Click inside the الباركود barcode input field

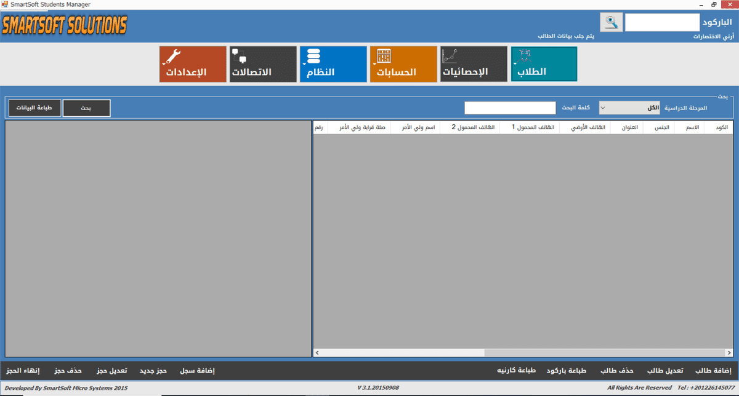tap(662, 23)
